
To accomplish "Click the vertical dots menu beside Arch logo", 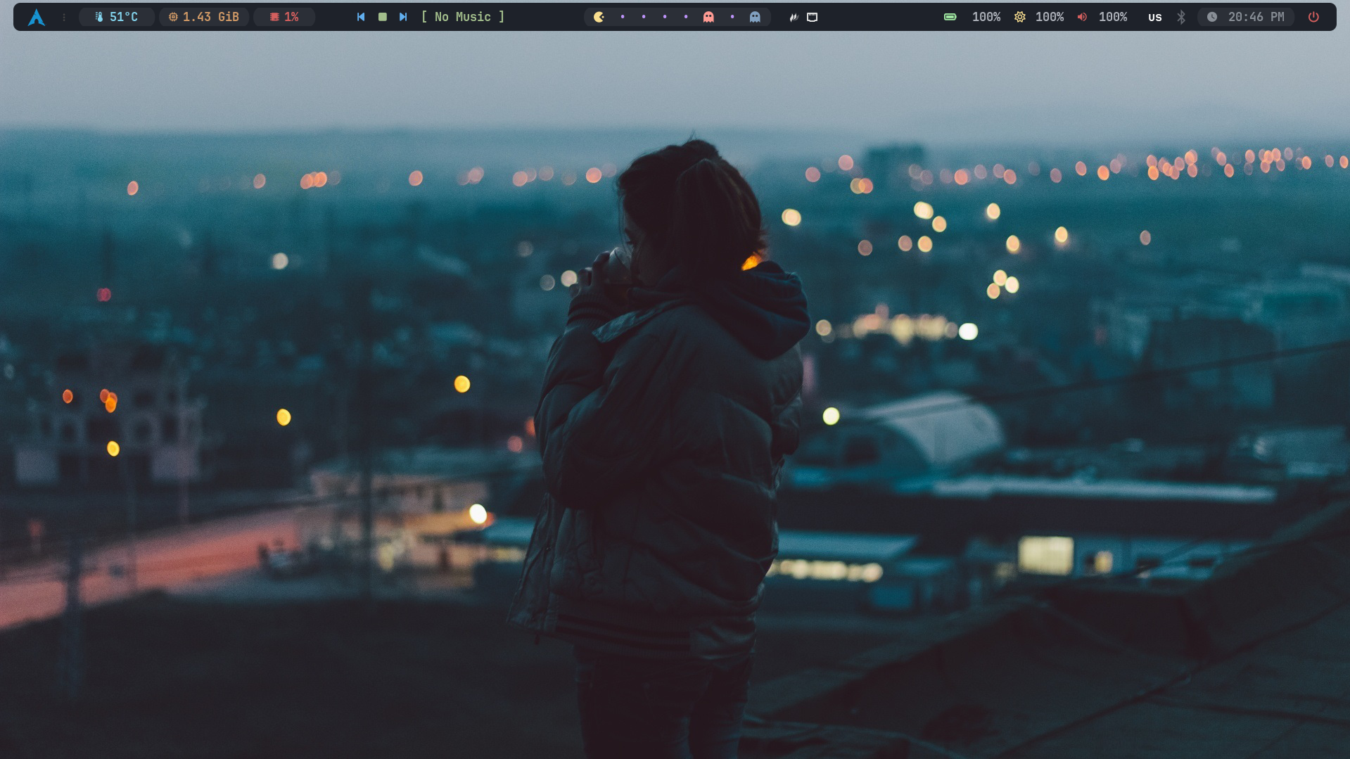I will pyautogui.click(x=64, y=17).
